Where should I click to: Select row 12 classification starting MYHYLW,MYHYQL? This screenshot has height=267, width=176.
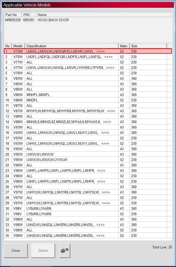[88, 111]
